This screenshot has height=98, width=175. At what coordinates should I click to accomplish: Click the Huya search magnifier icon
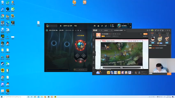tap(112, 30)
